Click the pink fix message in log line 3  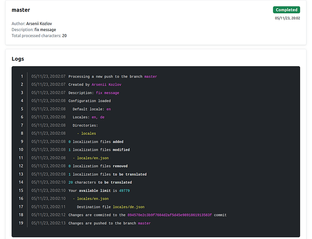click(x=108, y=93)
